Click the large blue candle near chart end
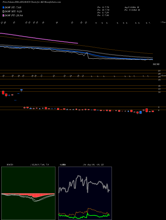Viewport: 166px width, 220px height. [x=140, y=112]
